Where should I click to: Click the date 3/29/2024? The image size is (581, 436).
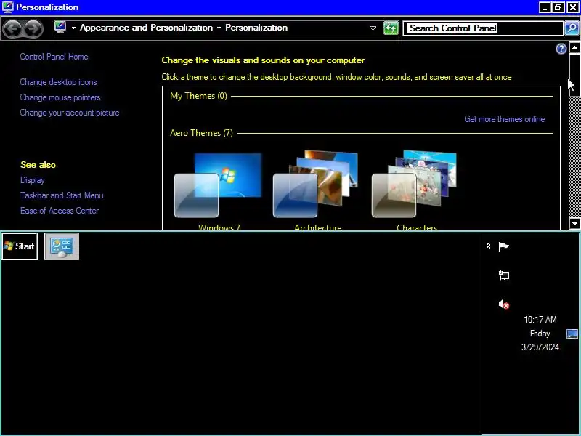540,347
